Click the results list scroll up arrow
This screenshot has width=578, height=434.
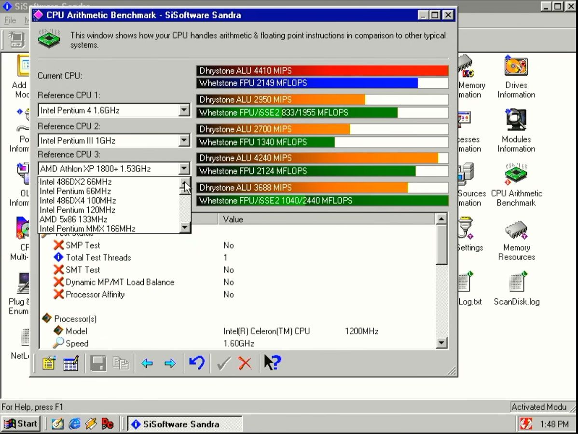(441, 219)
